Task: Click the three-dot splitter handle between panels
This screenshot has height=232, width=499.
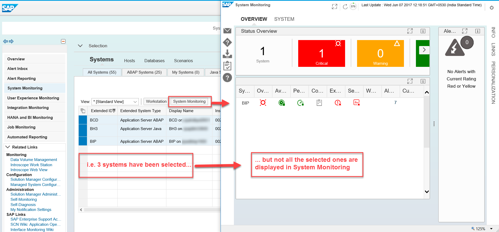Action: tap(434, 124)
